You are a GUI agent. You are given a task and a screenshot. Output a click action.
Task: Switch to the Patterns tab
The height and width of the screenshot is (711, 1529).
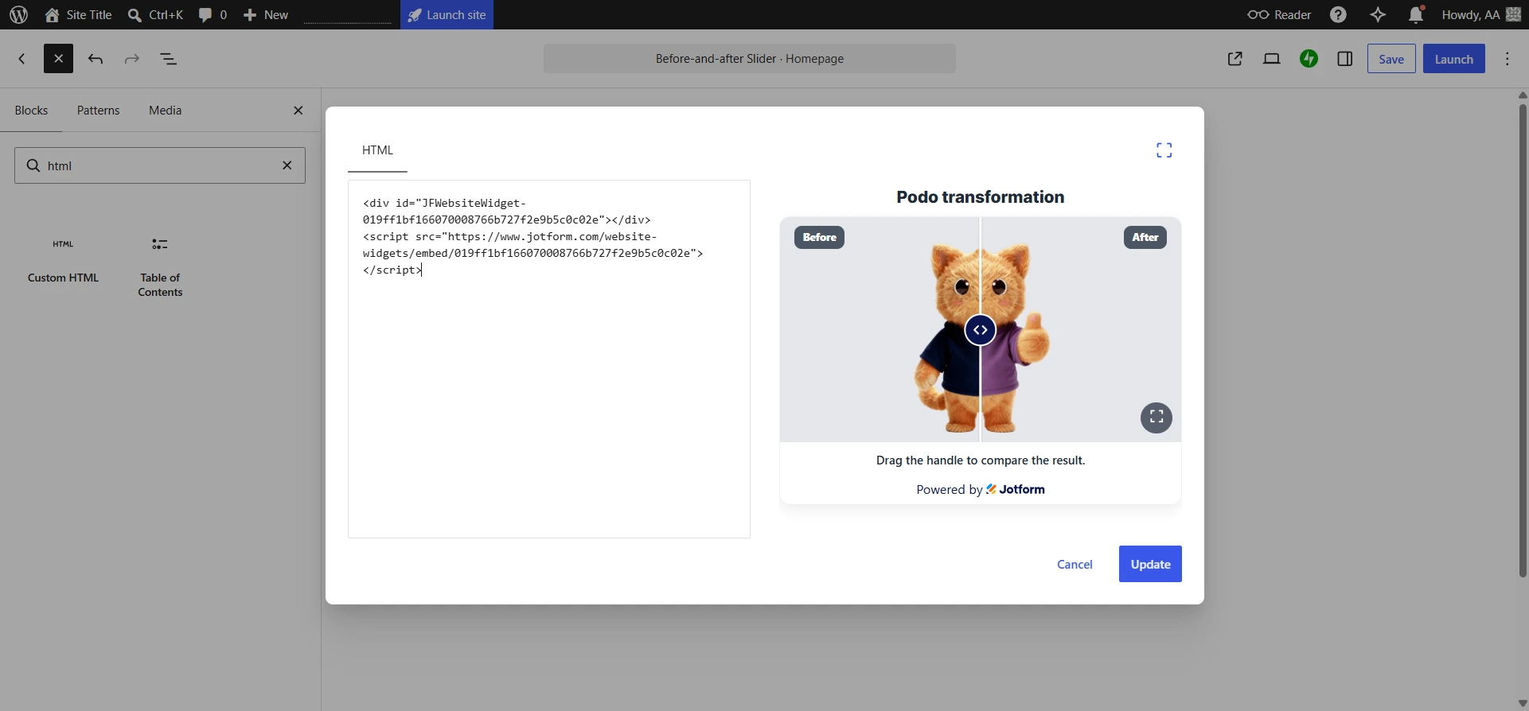99,111
